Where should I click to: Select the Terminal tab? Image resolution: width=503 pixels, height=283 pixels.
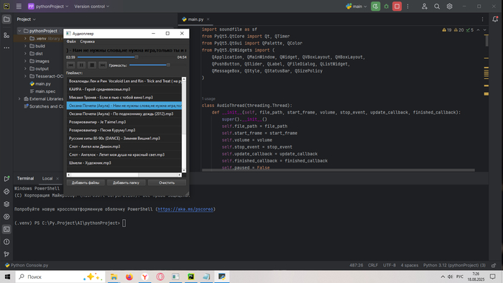coord(25,179)
